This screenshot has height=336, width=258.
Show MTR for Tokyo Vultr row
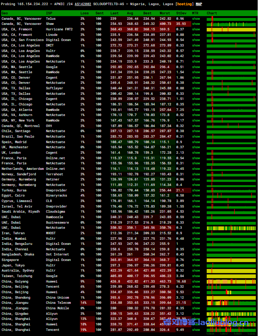196,265
